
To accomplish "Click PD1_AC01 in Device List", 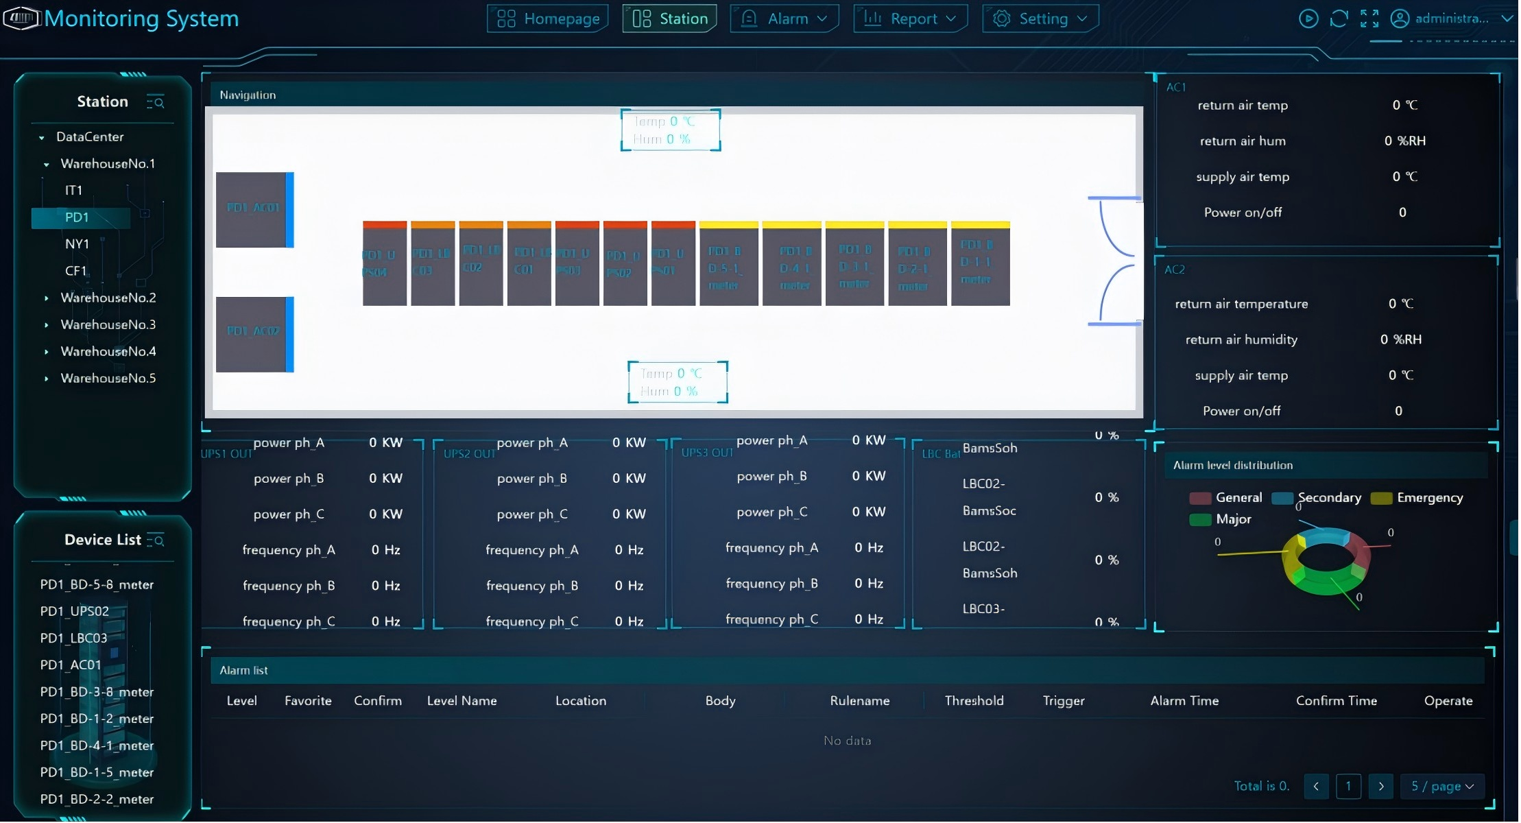I will pyautogui.click(x=71, y=666).
